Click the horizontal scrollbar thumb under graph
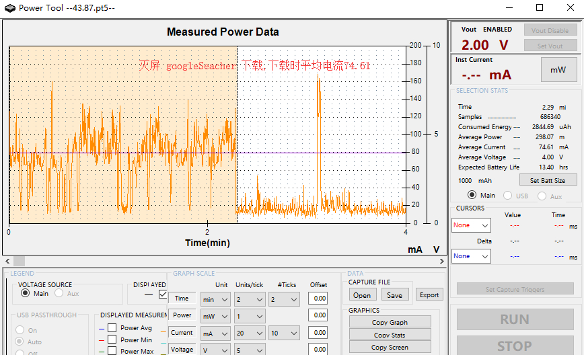 click(x=19, y=262)
